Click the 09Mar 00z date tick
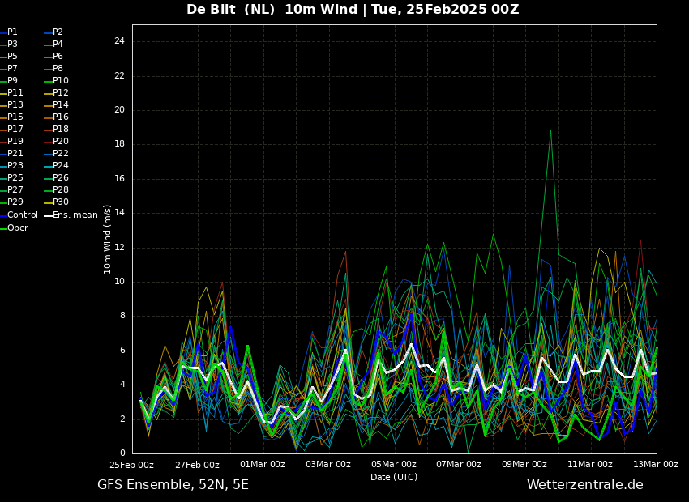The height and width of the screenshot is (502, 689). pos(524,464)
